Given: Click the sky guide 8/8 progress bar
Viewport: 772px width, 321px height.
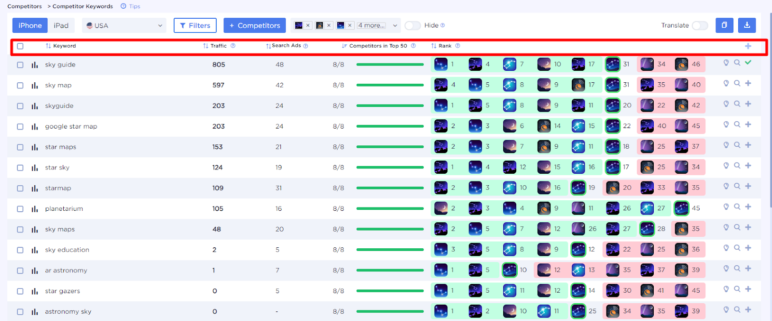Looking at the screenshot, I should pos(390,64).
